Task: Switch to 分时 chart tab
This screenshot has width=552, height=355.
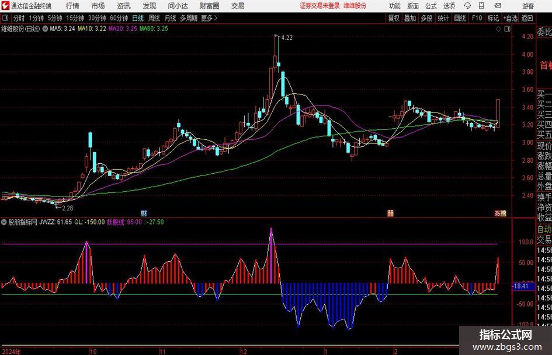Action: click(19, 18)
